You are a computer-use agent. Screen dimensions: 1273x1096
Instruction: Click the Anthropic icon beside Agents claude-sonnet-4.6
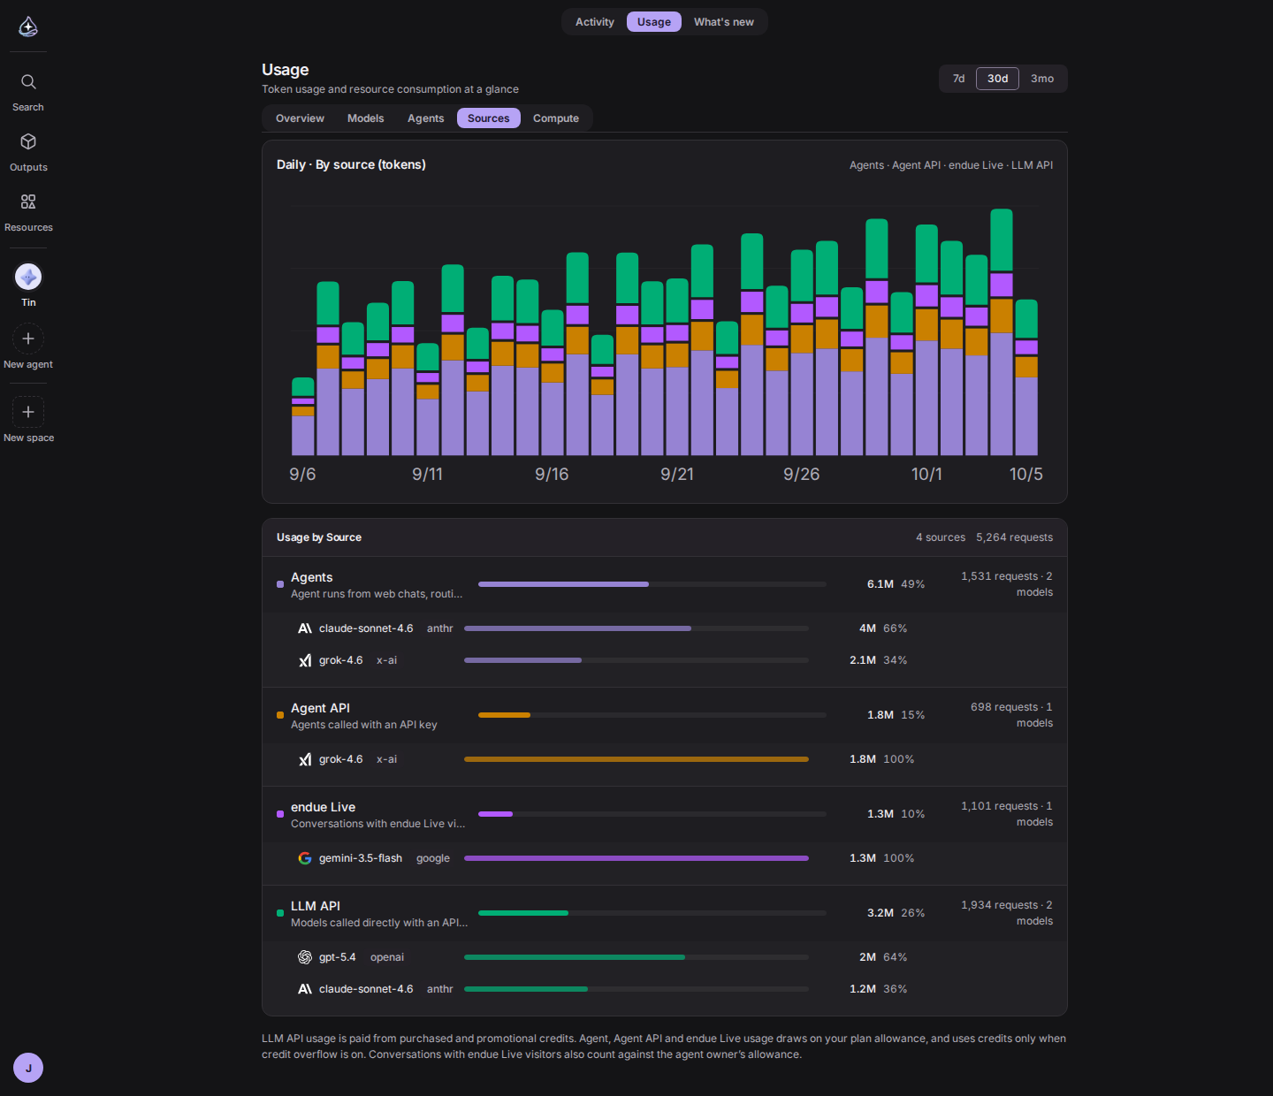point(305,628)
